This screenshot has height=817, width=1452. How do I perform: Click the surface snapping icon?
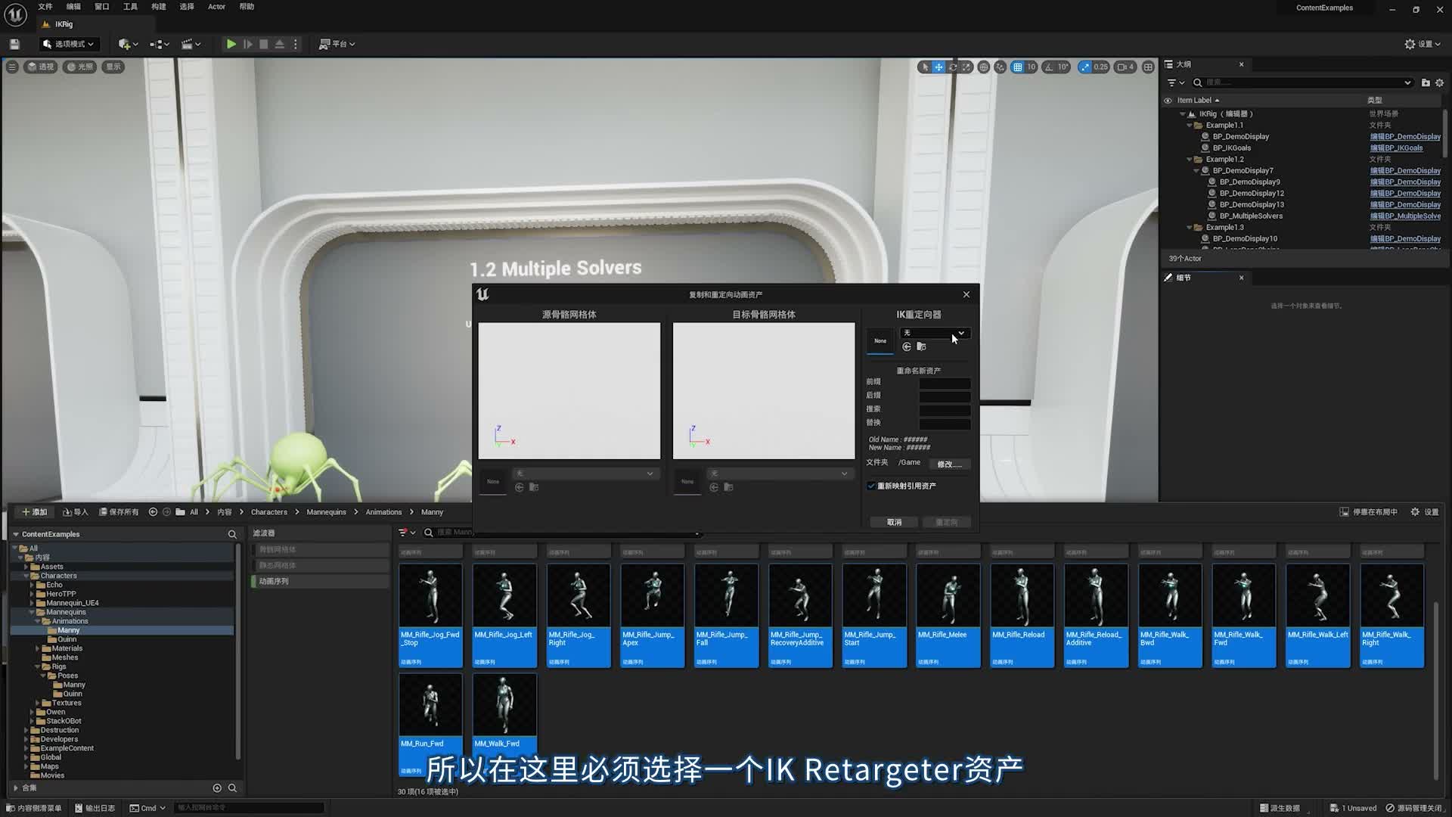click(x=1000, y=67)
